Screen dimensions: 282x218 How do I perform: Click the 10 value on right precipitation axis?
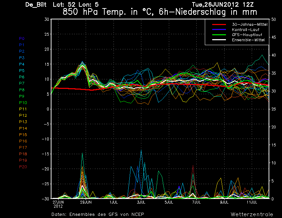[274, 163]
